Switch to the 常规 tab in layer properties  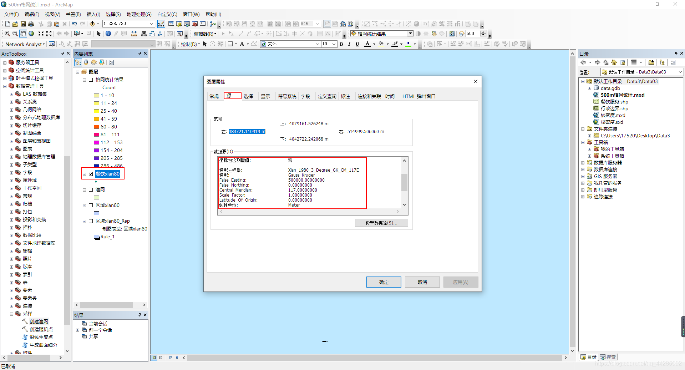pyautogui.click(x=214, y=96)
